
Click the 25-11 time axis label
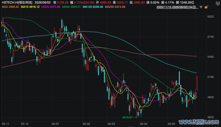point(5,124)
